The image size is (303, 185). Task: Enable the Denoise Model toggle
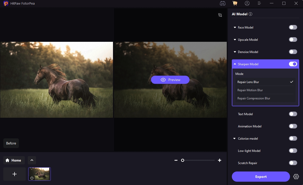pyautogui.click(x=293, y=52)
